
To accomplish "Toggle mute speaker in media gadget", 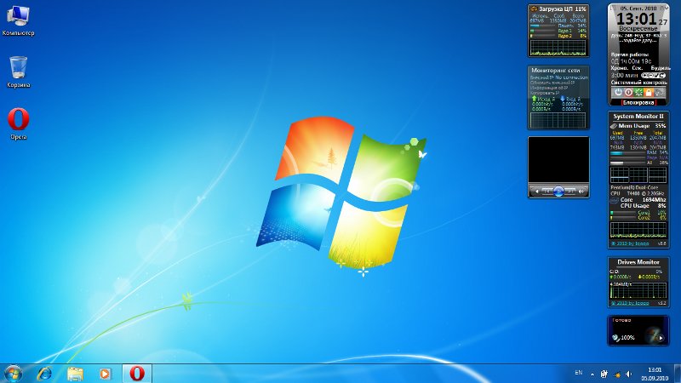I will point(581,191).
